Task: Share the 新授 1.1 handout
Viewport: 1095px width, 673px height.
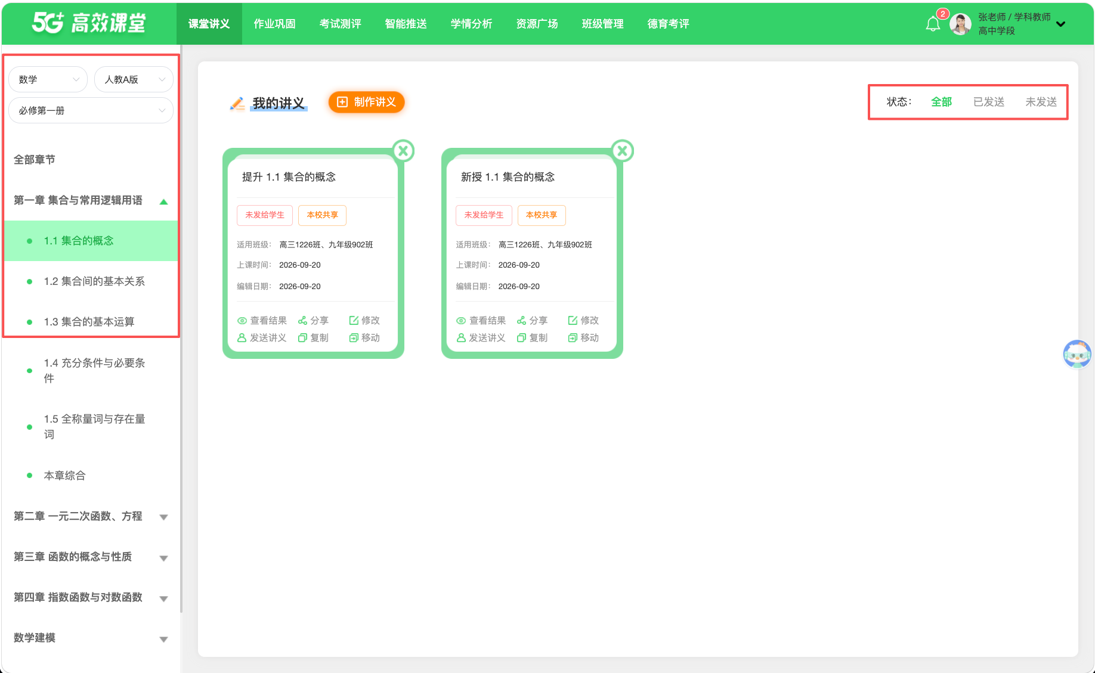Action: 532,321
